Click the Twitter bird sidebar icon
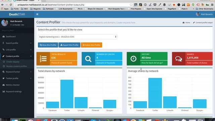The width and height of the screenshot is (215, 121). pyautogui.click(x=4, y=78)
